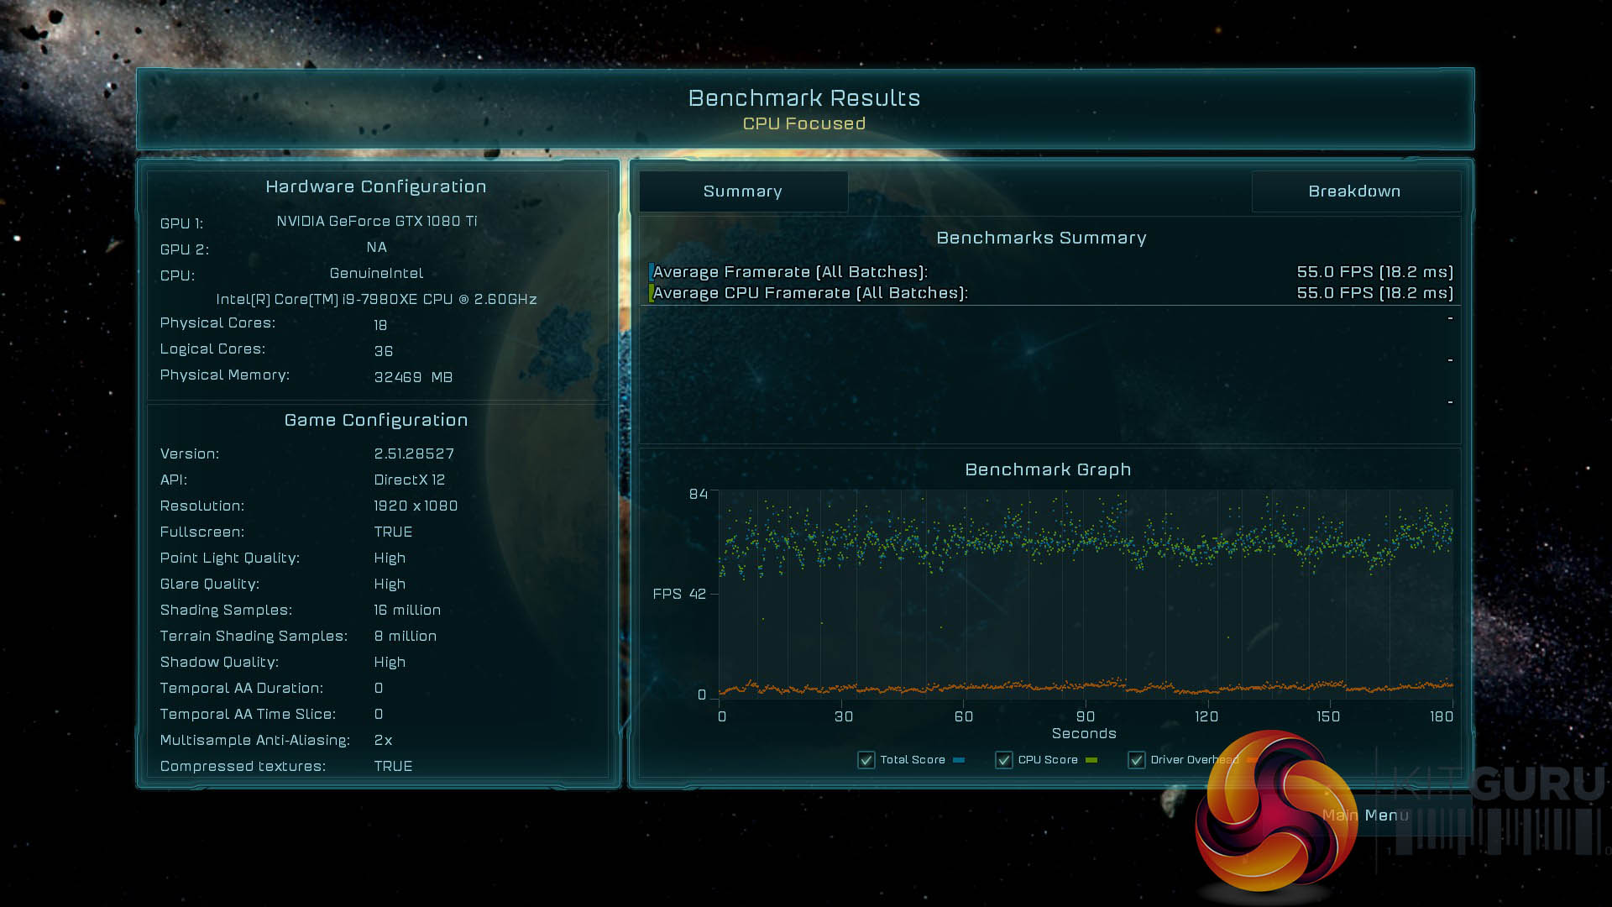
Task: Click the NVIDIA GeForce GTX 1080 Ti entry
Action: pos(377,221)
